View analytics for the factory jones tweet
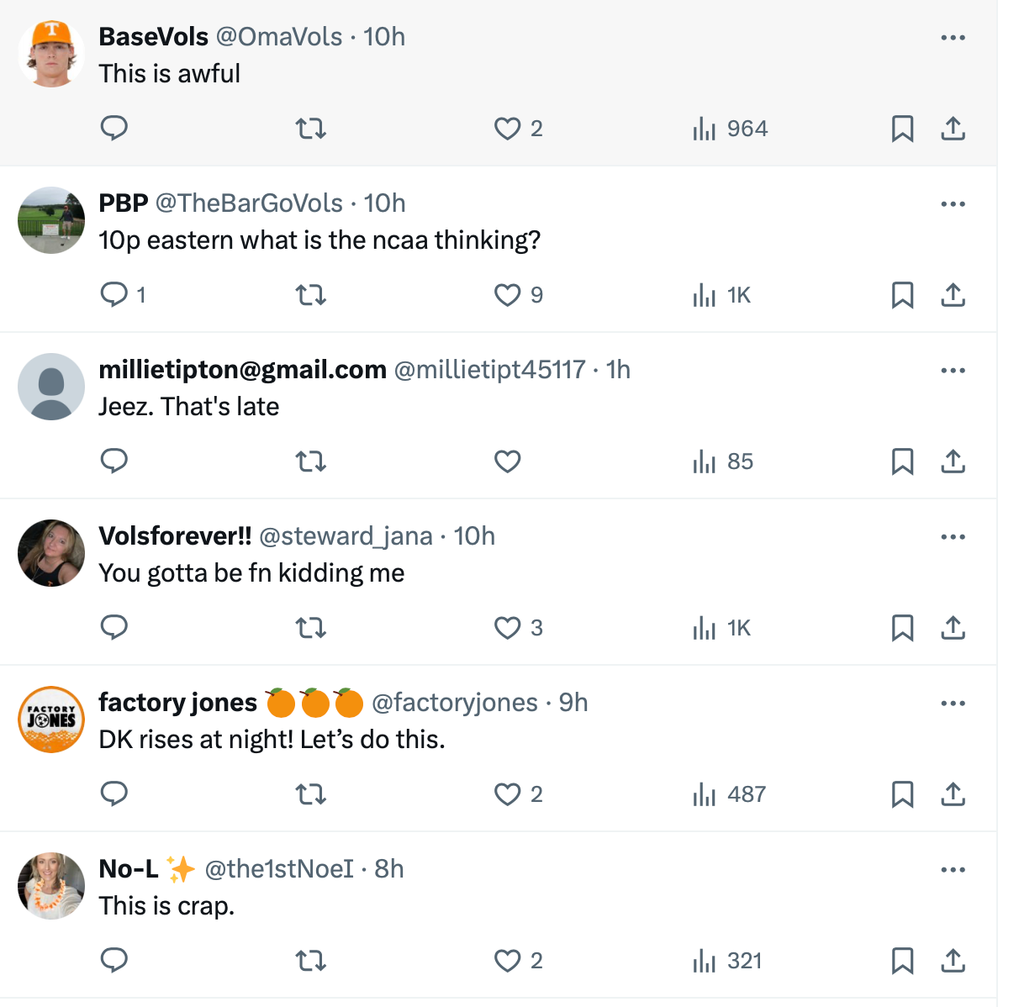This screenshot has height=1007, width=1019. point(729,794)
